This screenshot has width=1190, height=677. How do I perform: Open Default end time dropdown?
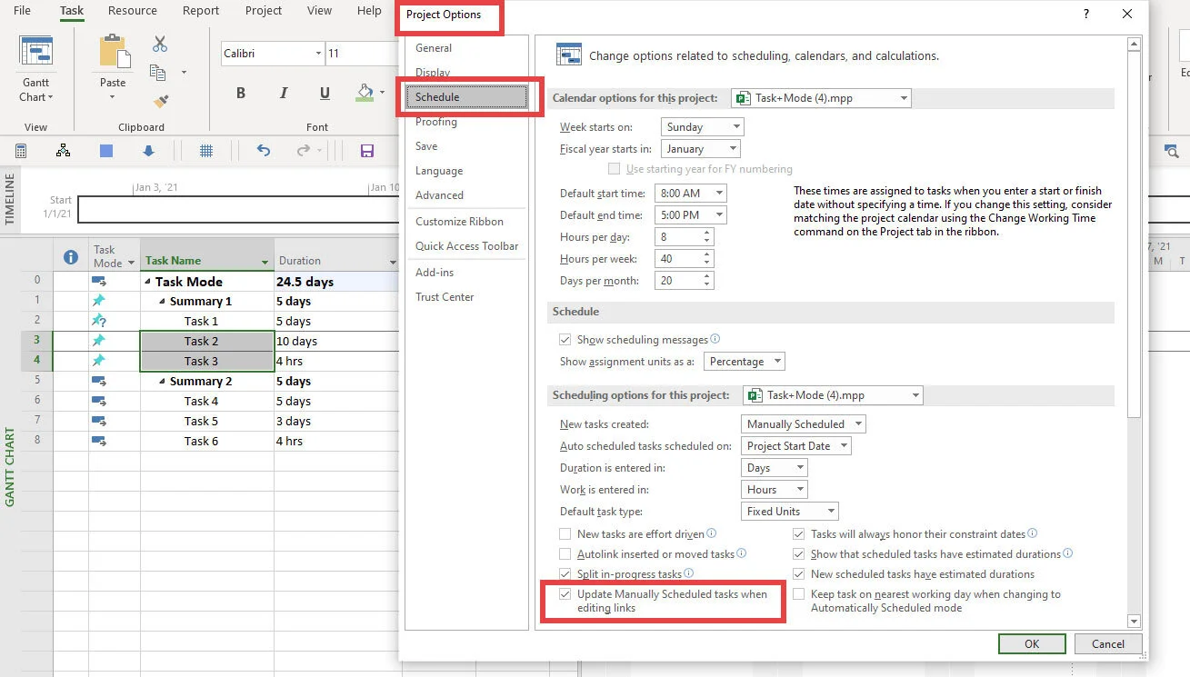pos(691,215)
